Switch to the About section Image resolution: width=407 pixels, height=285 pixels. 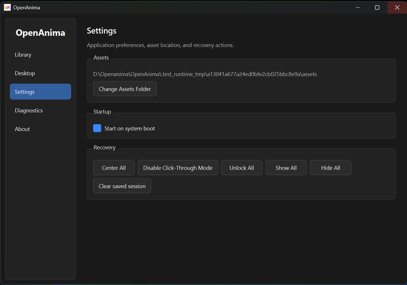40,129
